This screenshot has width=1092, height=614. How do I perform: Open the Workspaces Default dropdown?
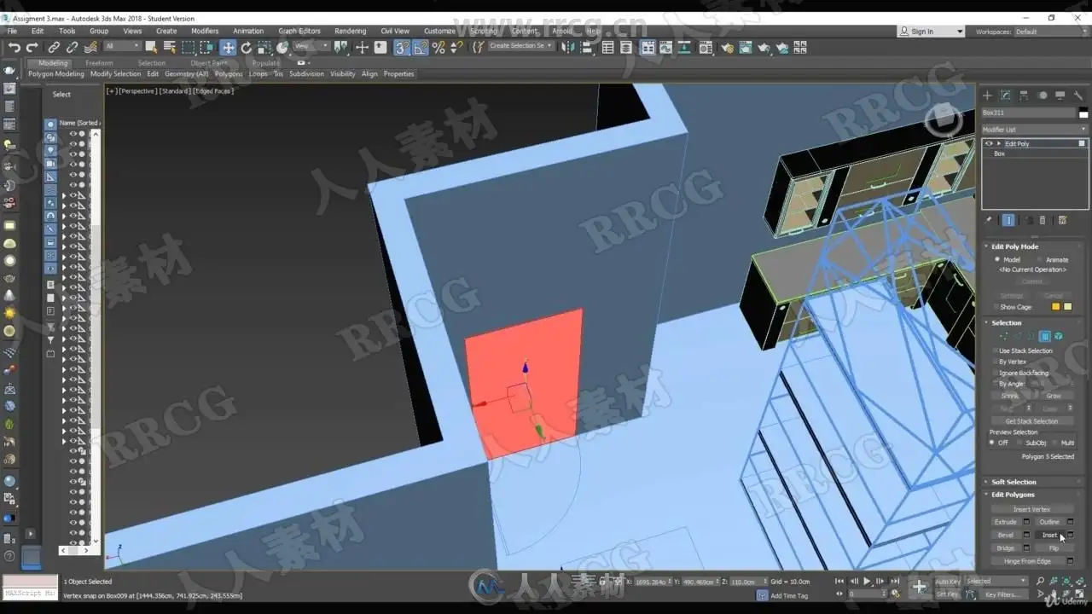[x=1051, y=32]
